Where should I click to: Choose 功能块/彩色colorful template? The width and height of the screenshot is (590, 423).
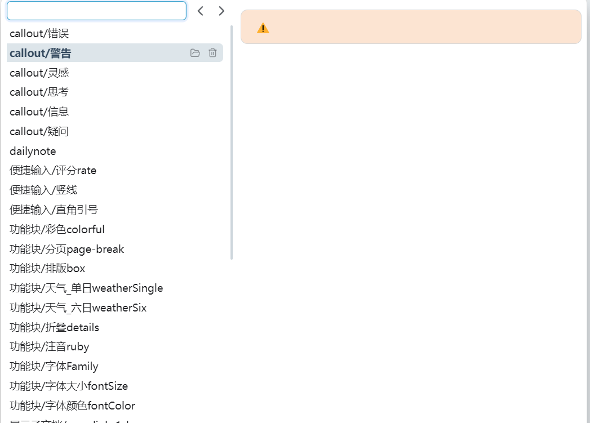pos(57,229)
